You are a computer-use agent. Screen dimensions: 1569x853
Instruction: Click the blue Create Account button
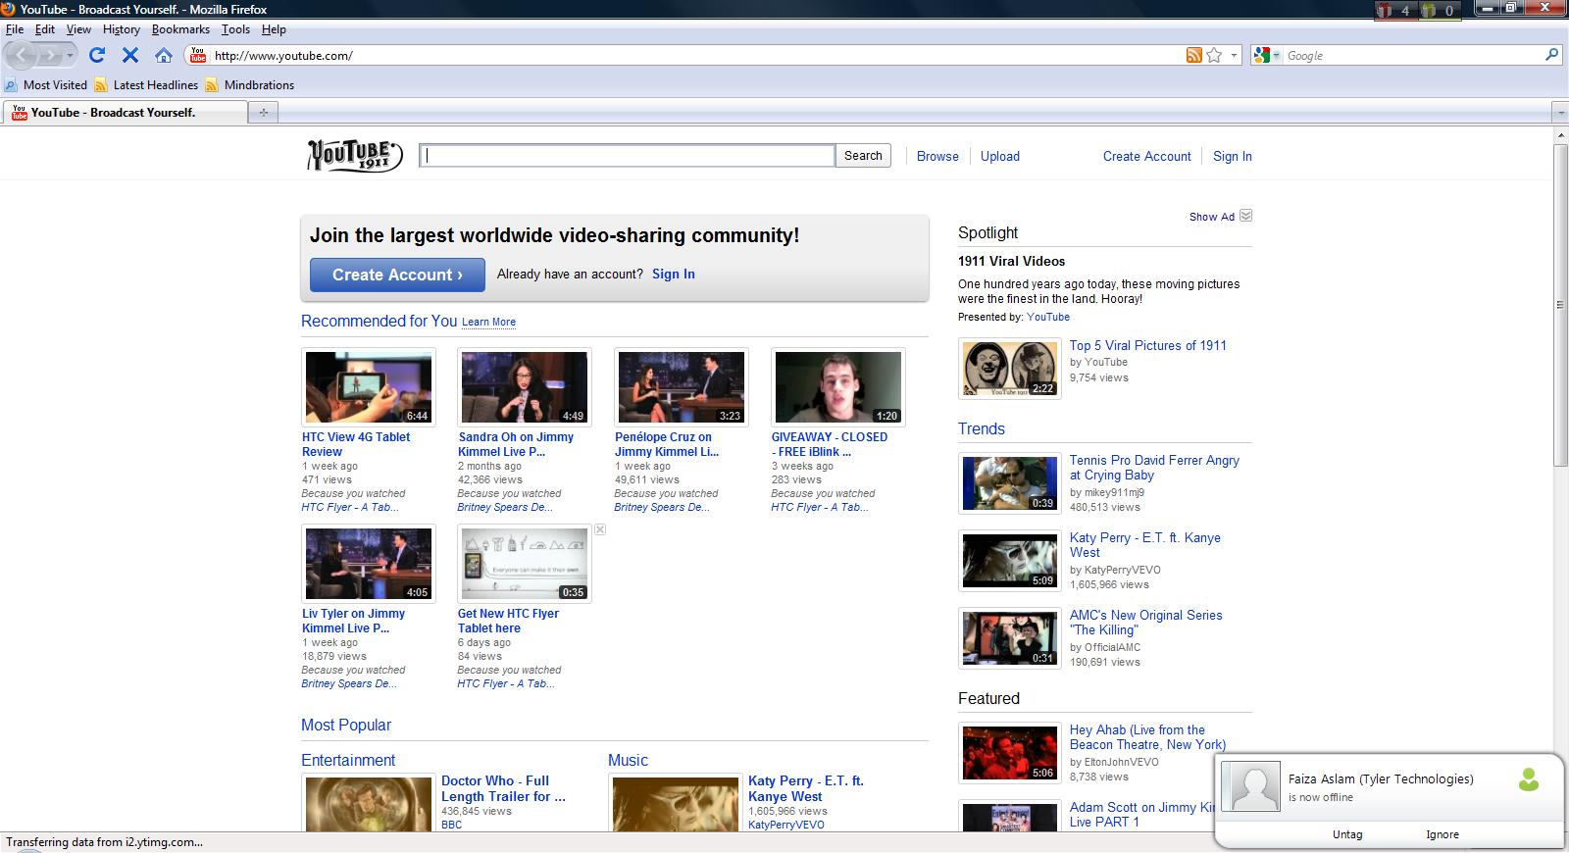[x=397, y=275]
